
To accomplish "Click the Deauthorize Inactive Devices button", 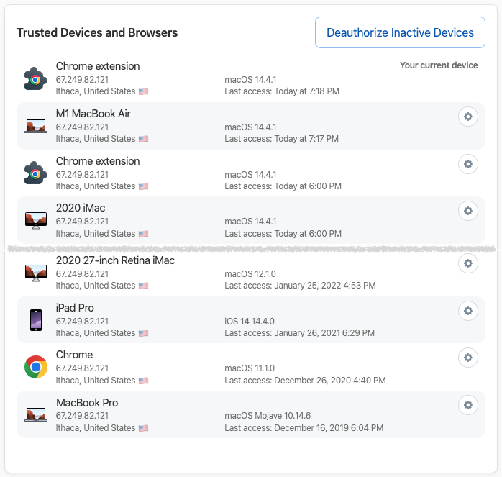I will [x=400, y=32].
